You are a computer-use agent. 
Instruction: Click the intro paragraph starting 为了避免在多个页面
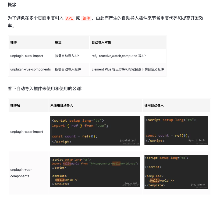[105, 22]
